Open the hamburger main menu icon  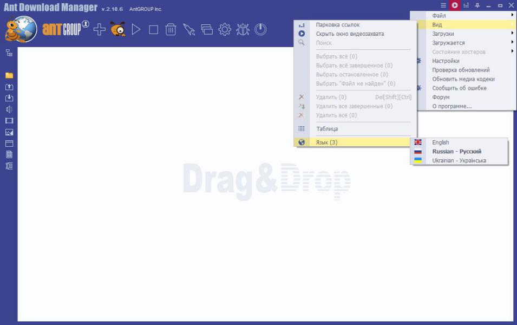pyautogui.click(x=443, y=5)
